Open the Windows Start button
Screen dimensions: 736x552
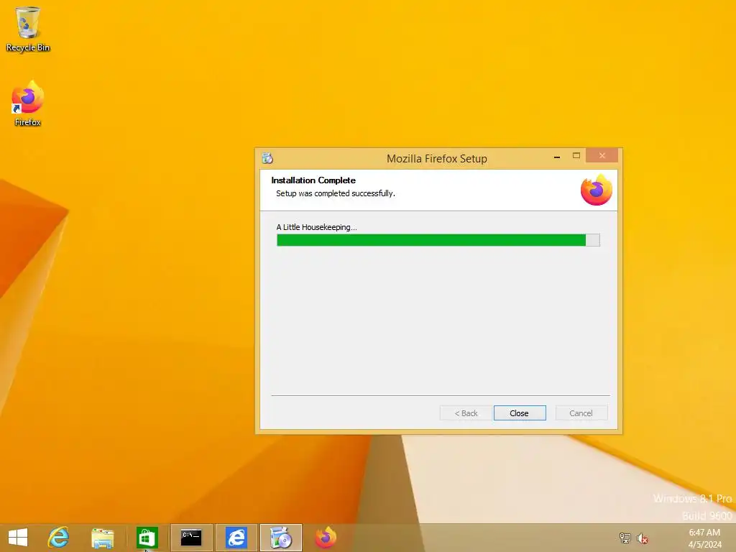18,538
